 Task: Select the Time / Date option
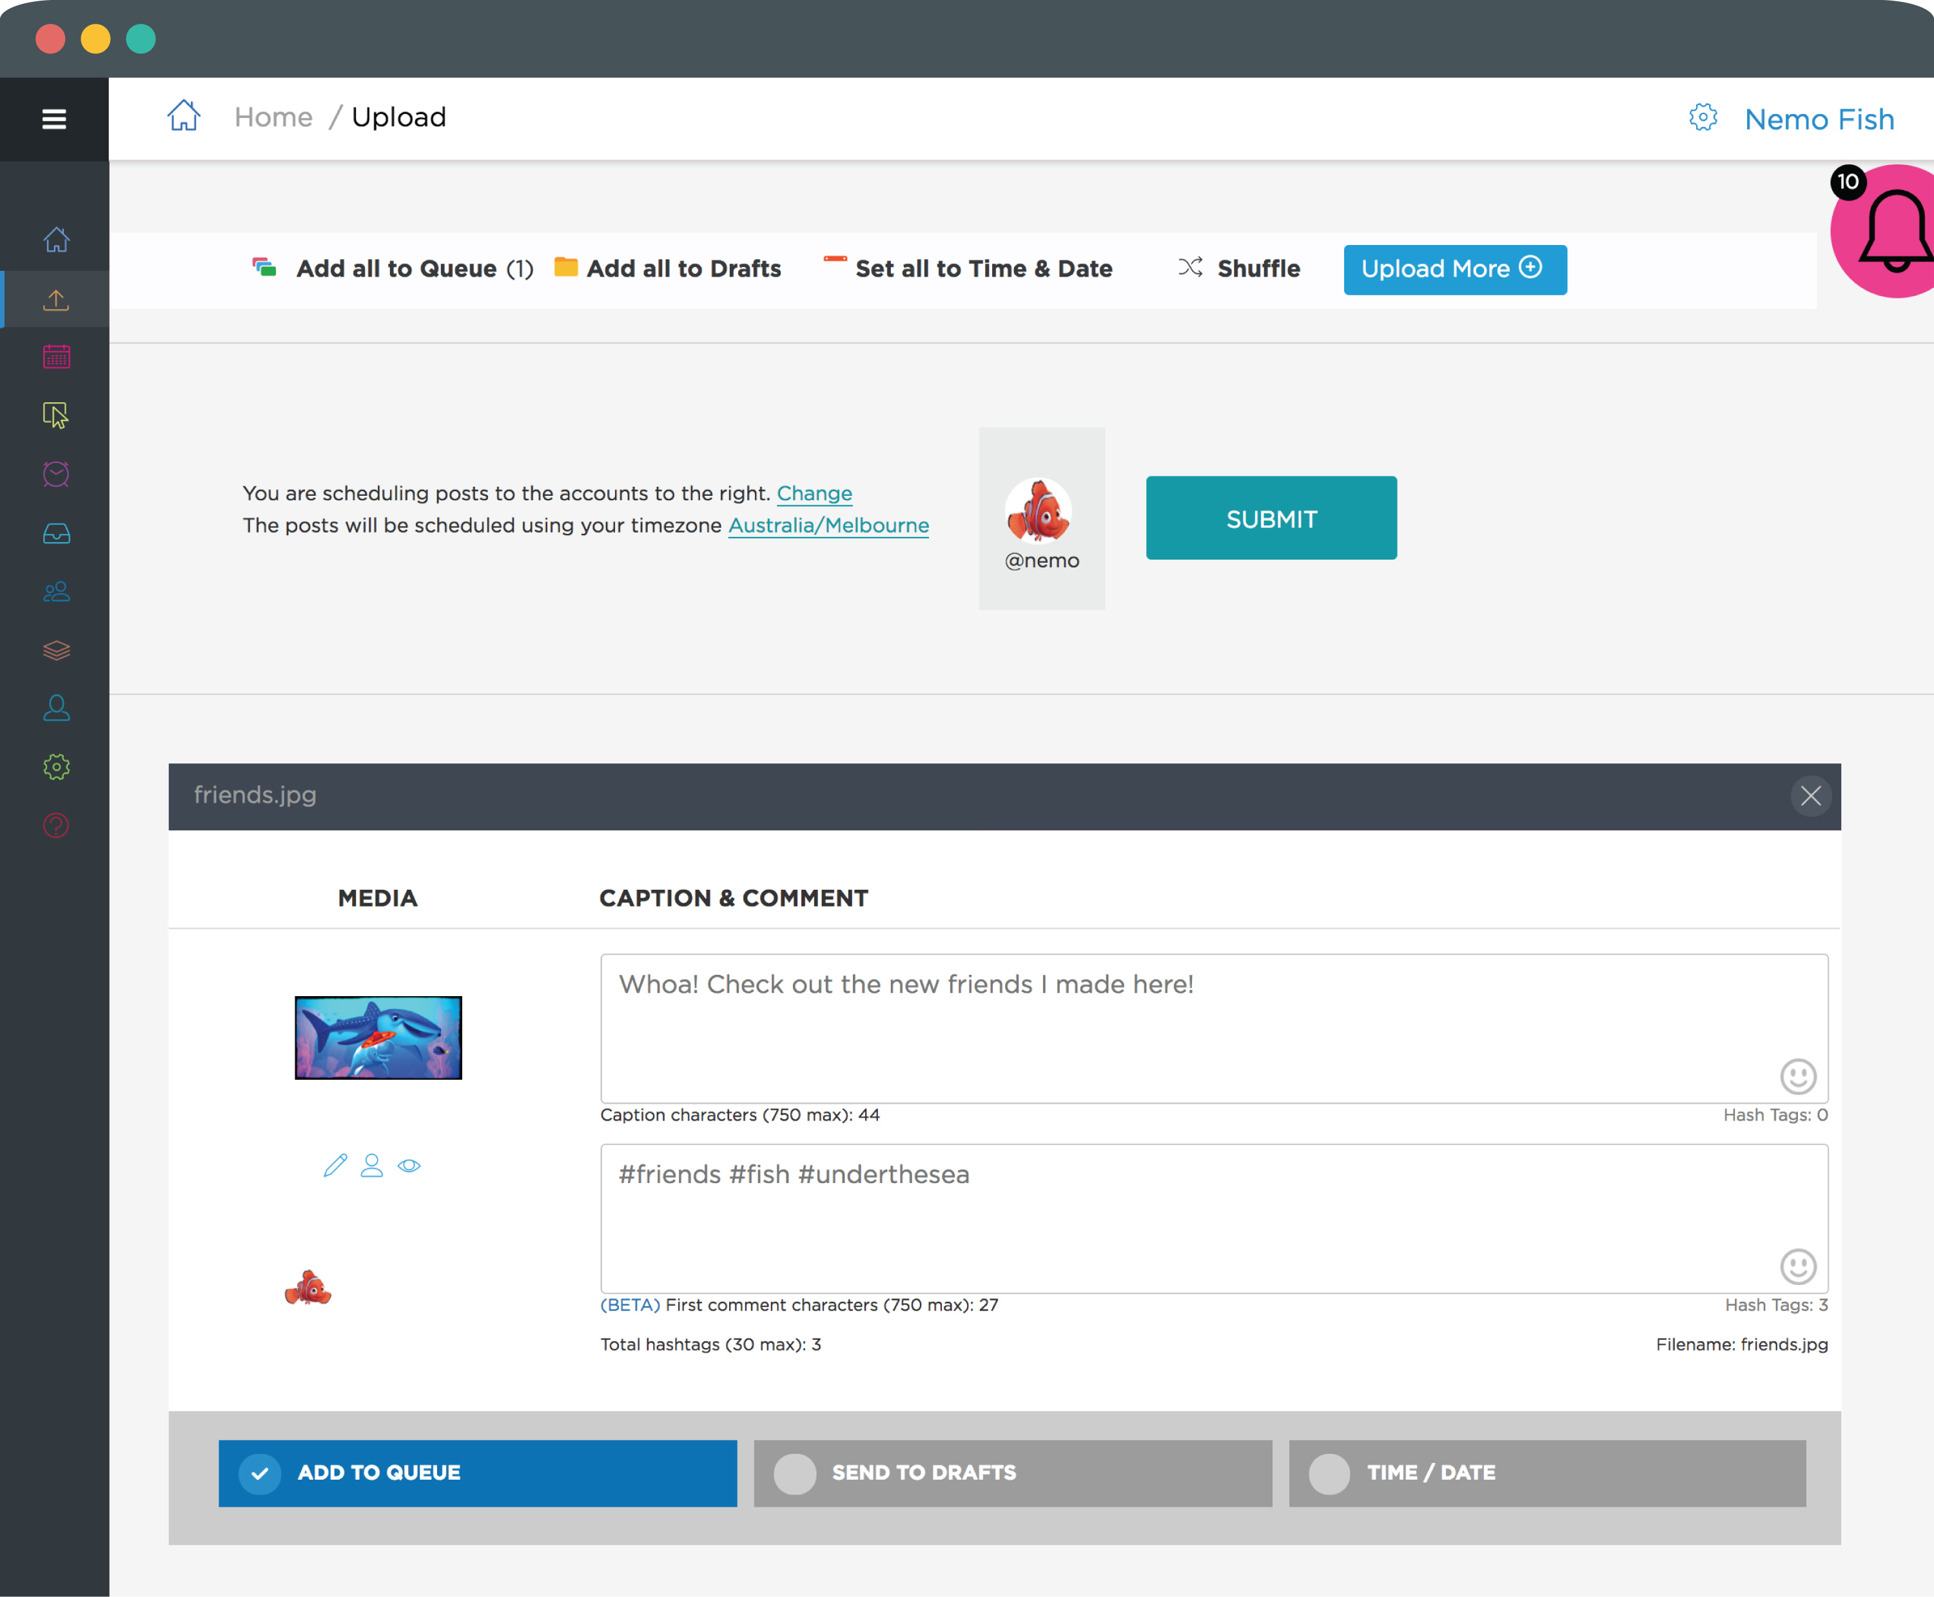pyautogui.click(x=1547, y=1473)
